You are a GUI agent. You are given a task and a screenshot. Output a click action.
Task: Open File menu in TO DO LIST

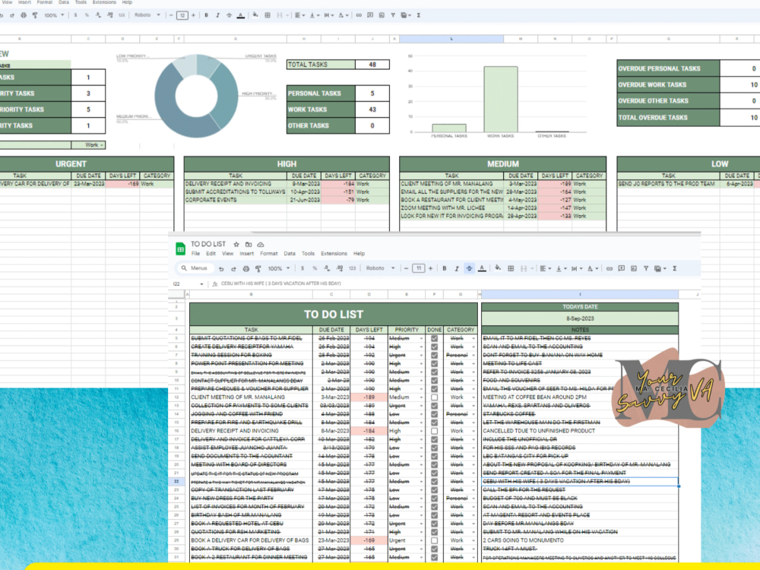195,254
